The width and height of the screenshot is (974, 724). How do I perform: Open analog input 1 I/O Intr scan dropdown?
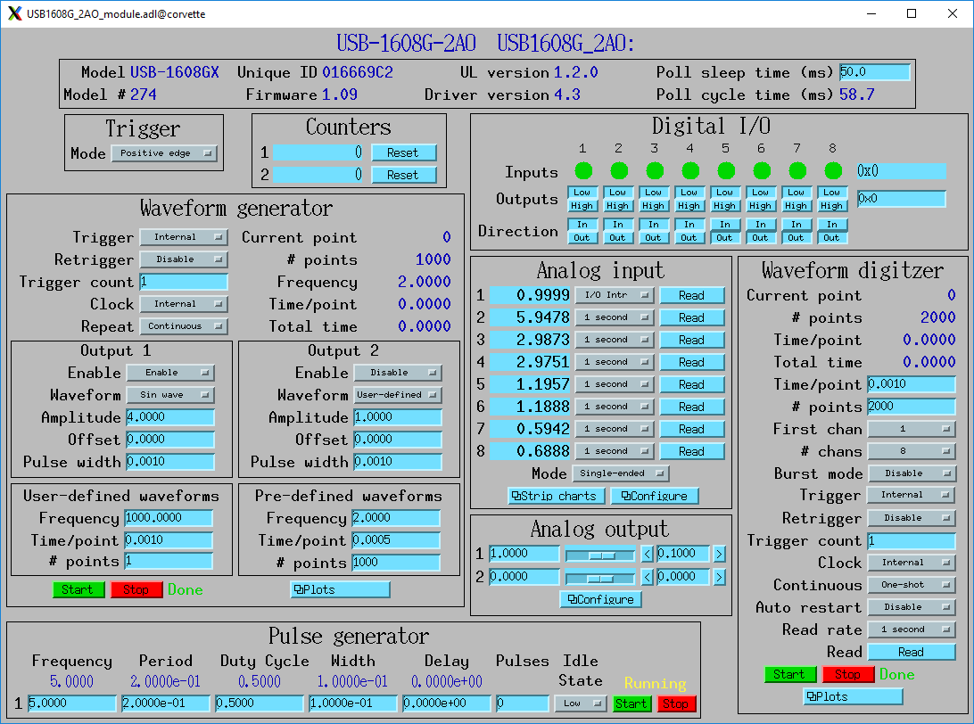pos(614,295)
